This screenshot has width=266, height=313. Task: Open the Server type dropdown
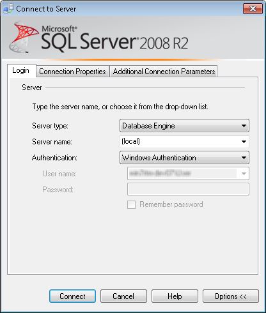point(184,126)
